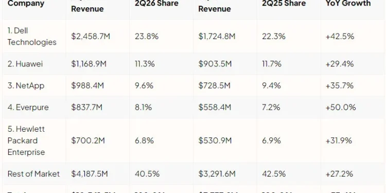This screenshot has height=193, width=386.
Task: Click the '2. Huawei' cell
Action: (x=25, y=64)
